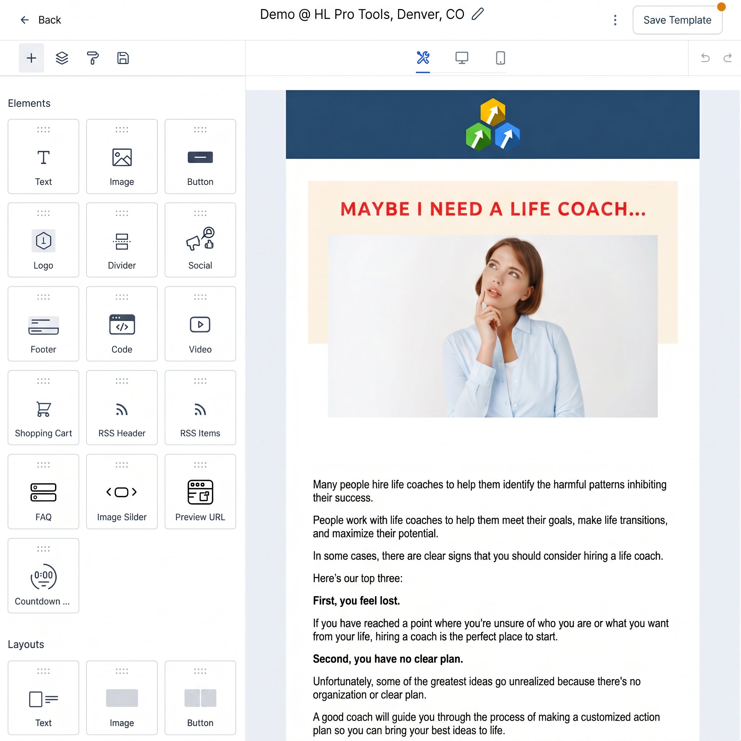Viewport: 741px width, 741px height.
Task: Choose the Button layout block
Action: 200,698
